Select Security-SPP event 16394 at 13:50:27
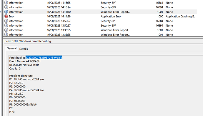 click(100, 25)
